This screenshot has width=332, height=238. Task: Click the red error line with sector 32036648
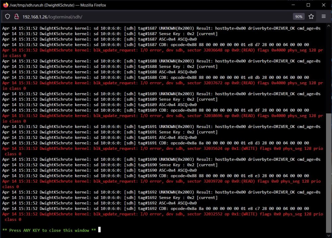(x=163, y=53)
